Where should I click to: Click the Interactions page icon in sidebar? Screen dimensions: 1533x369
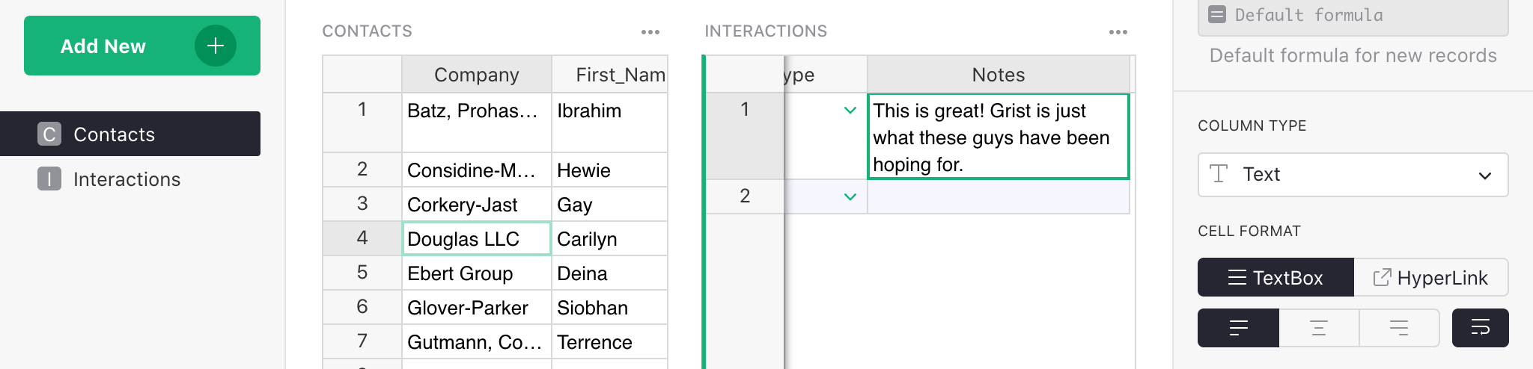(x=49, y=179)
